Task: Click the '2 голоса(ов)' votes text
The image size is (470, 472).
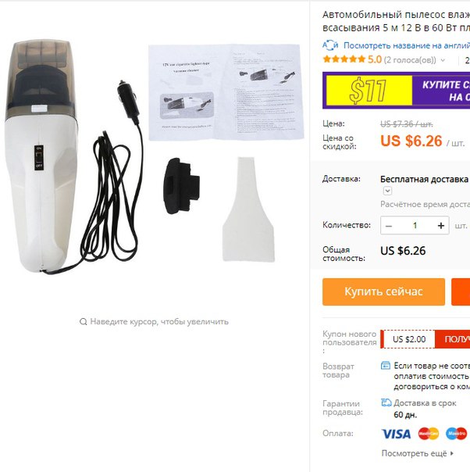Action: 410,60
